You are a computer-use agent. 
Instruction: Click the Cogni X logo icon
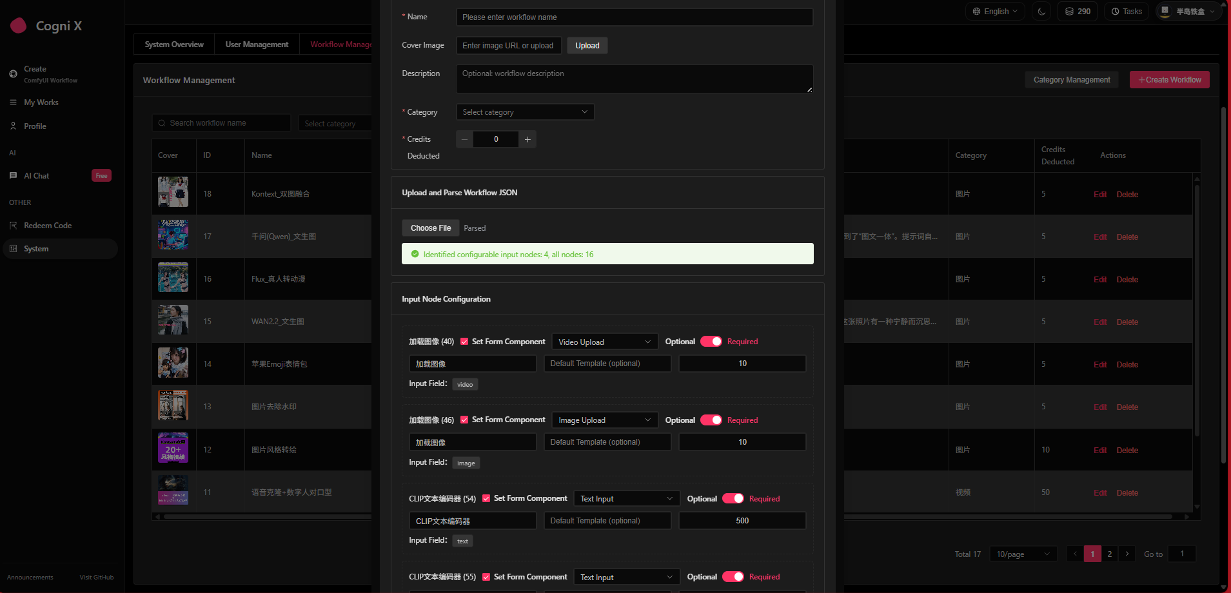click(19, 26)
